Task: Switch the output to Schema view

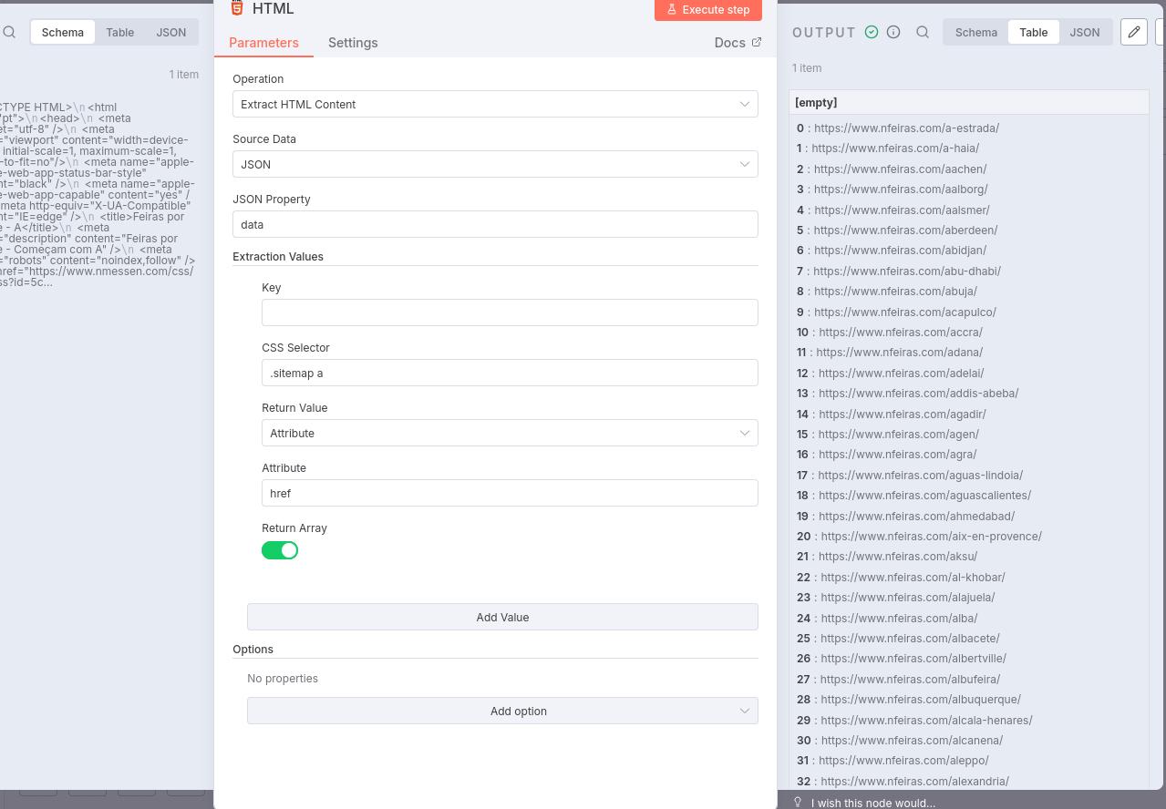Action: (975, 32)
